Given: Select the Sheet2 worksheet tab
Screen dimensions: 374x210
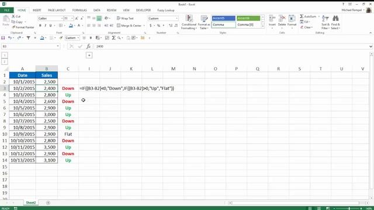Looking at the screenshot, I should pos(31,202).
